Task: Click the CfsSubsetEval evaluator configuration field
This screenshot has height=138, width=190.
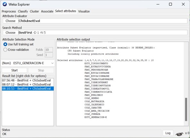Action: coord(103,21)
